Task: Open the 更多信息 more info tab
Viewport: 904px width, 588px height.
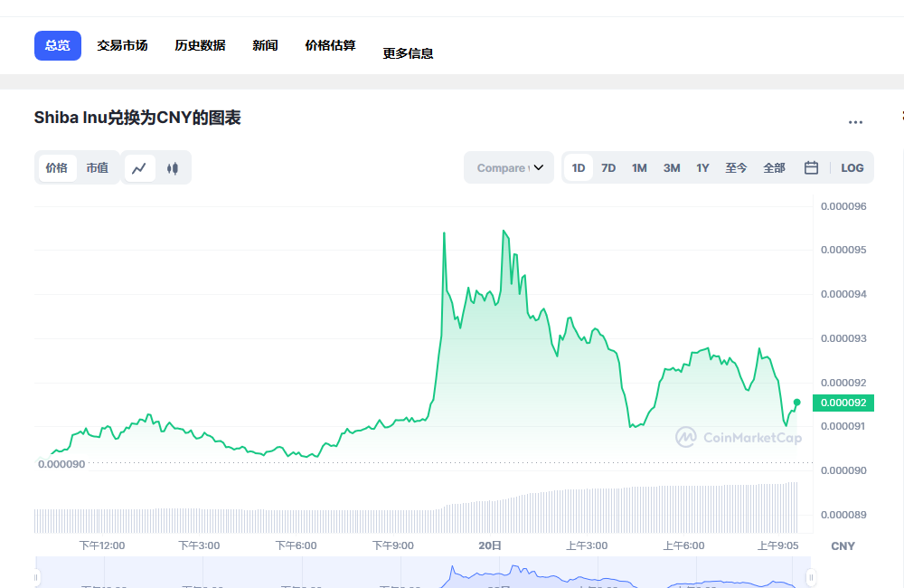Action: coord(409,53)
